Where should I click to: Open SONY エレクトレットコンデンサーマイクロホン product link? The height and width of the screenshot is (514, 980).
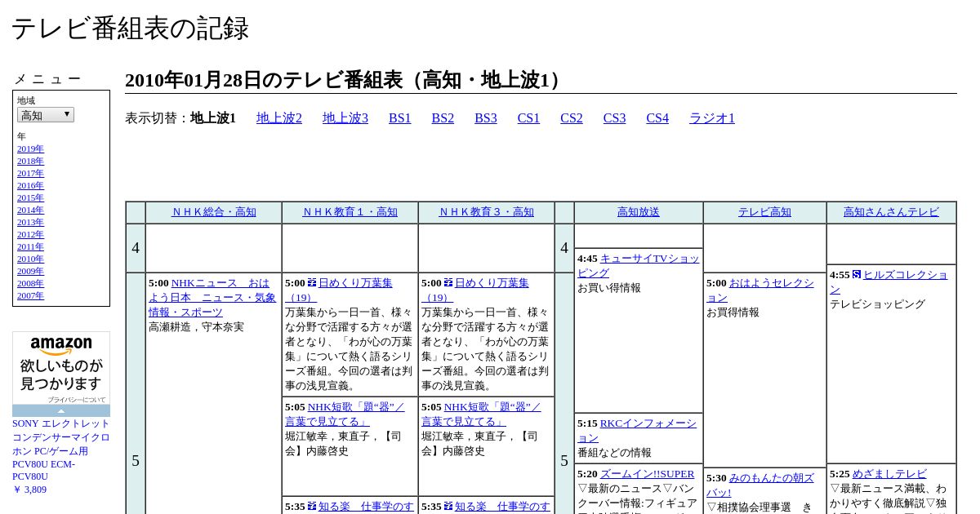[x=61, y=450]
